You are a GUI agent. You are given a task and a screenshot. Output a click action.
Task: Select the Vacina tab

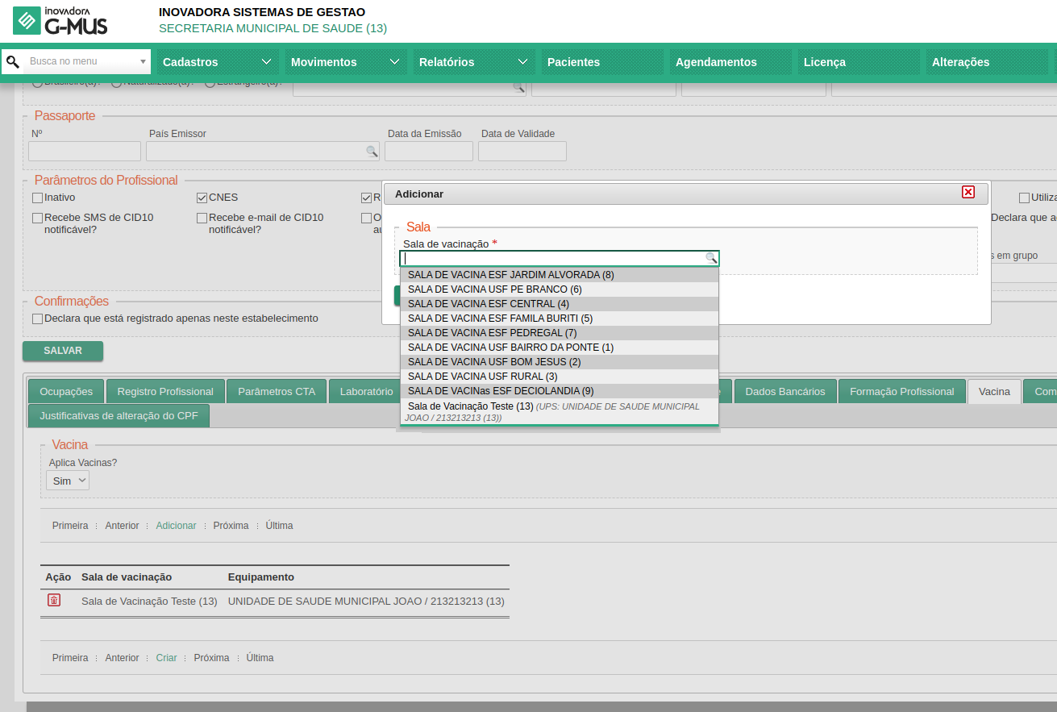coord(994,392)
